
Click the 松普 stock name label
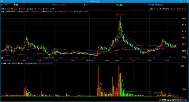[16, 5]
